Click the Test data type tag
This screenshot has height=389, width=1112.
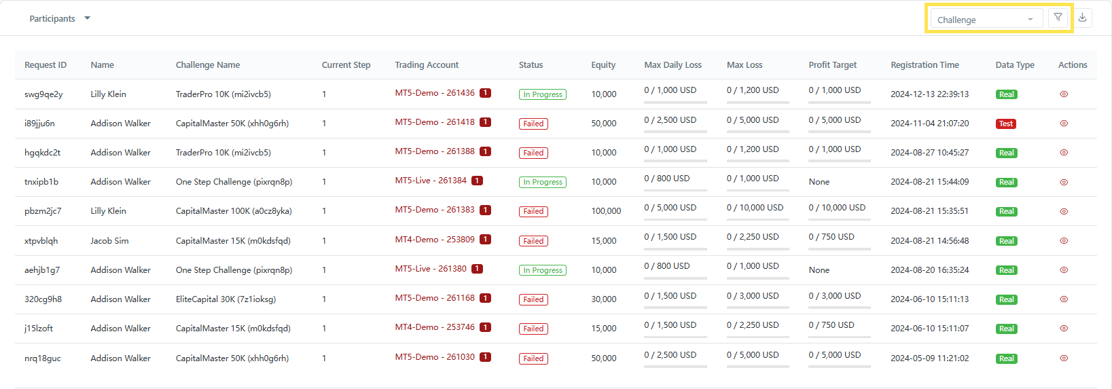pos(1006,124)
